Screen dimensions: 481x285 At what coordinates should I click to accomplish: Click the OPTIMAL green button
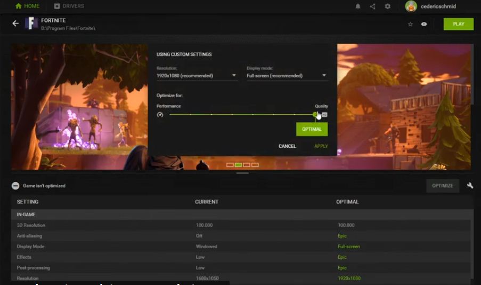click(x=312, y=129)
